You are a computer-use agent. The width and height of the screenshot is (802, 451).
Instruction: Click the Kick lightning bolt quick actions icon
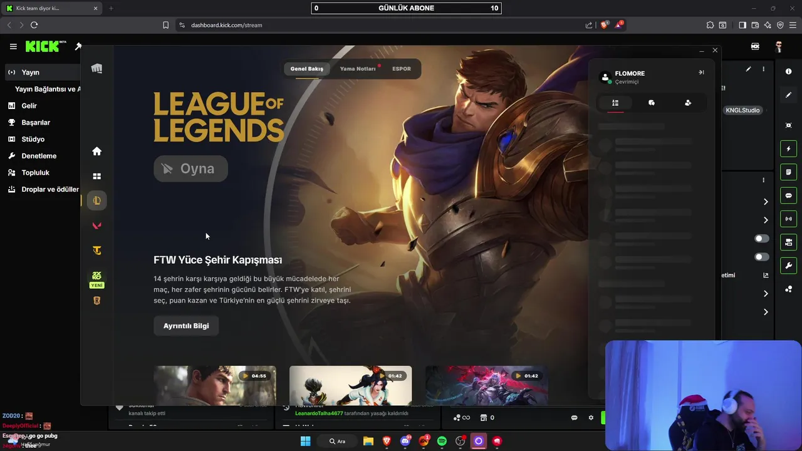(788, 149)
